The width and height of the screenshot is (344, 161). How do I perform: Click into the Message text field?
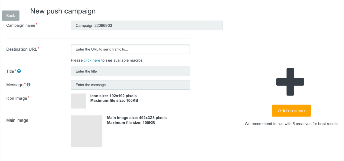pyautogui.click(x=131, y=85)
